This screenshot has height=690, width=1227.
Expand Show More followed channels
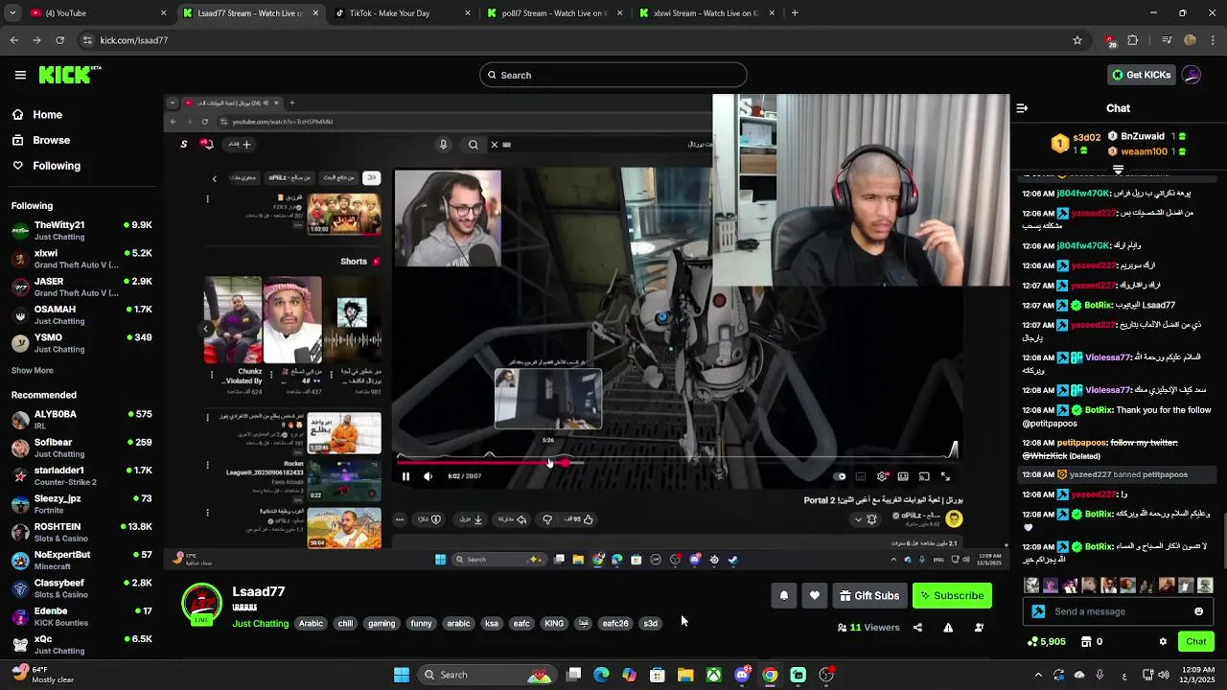pos(33,370)
